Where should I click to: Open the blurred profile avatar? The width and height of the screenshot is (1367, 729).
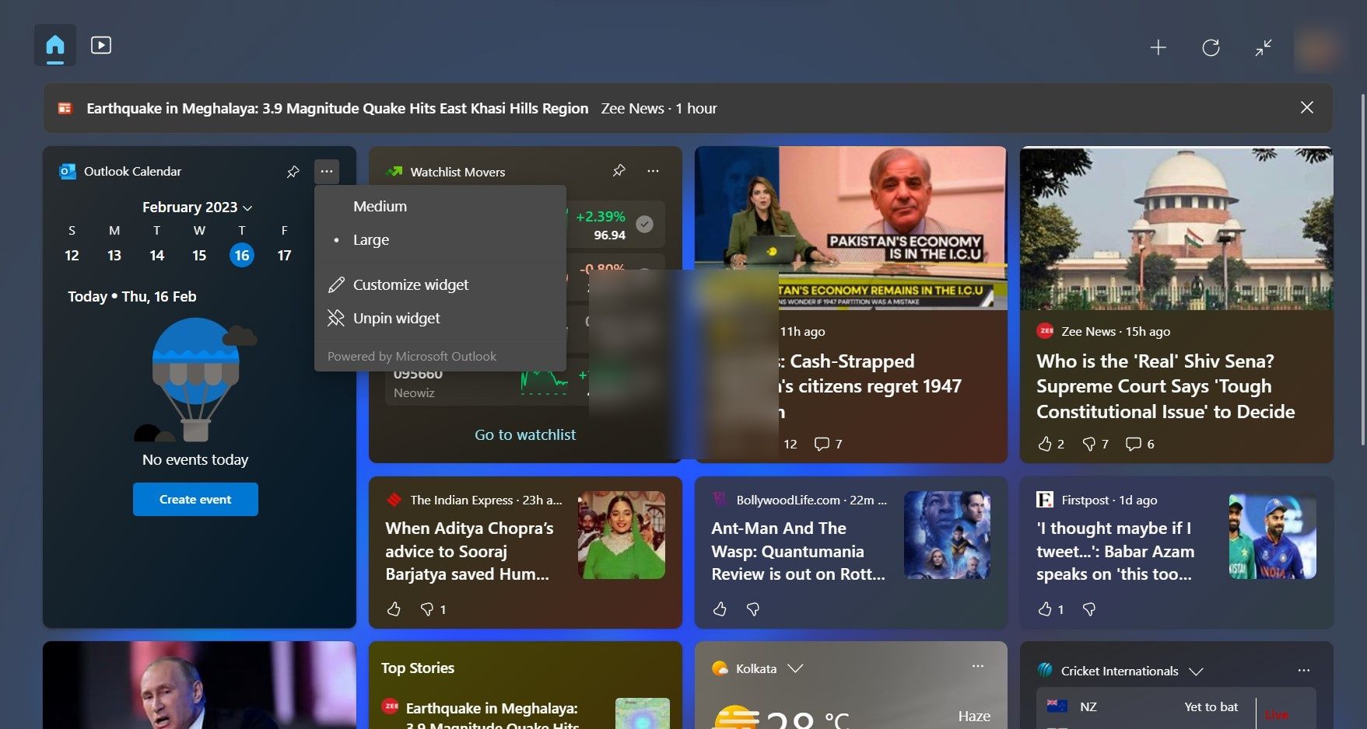point(1316,48)
